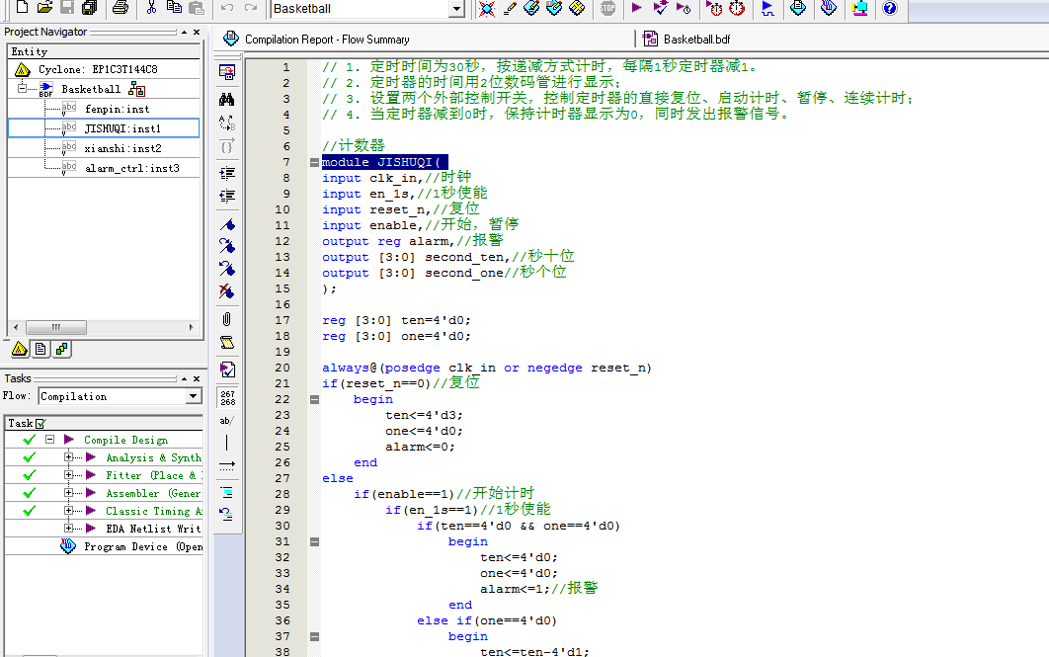This screenshot has height=657, width=1049.
Task: Toggle the ab/ whitespace display icon
Action: coord(226,421)
